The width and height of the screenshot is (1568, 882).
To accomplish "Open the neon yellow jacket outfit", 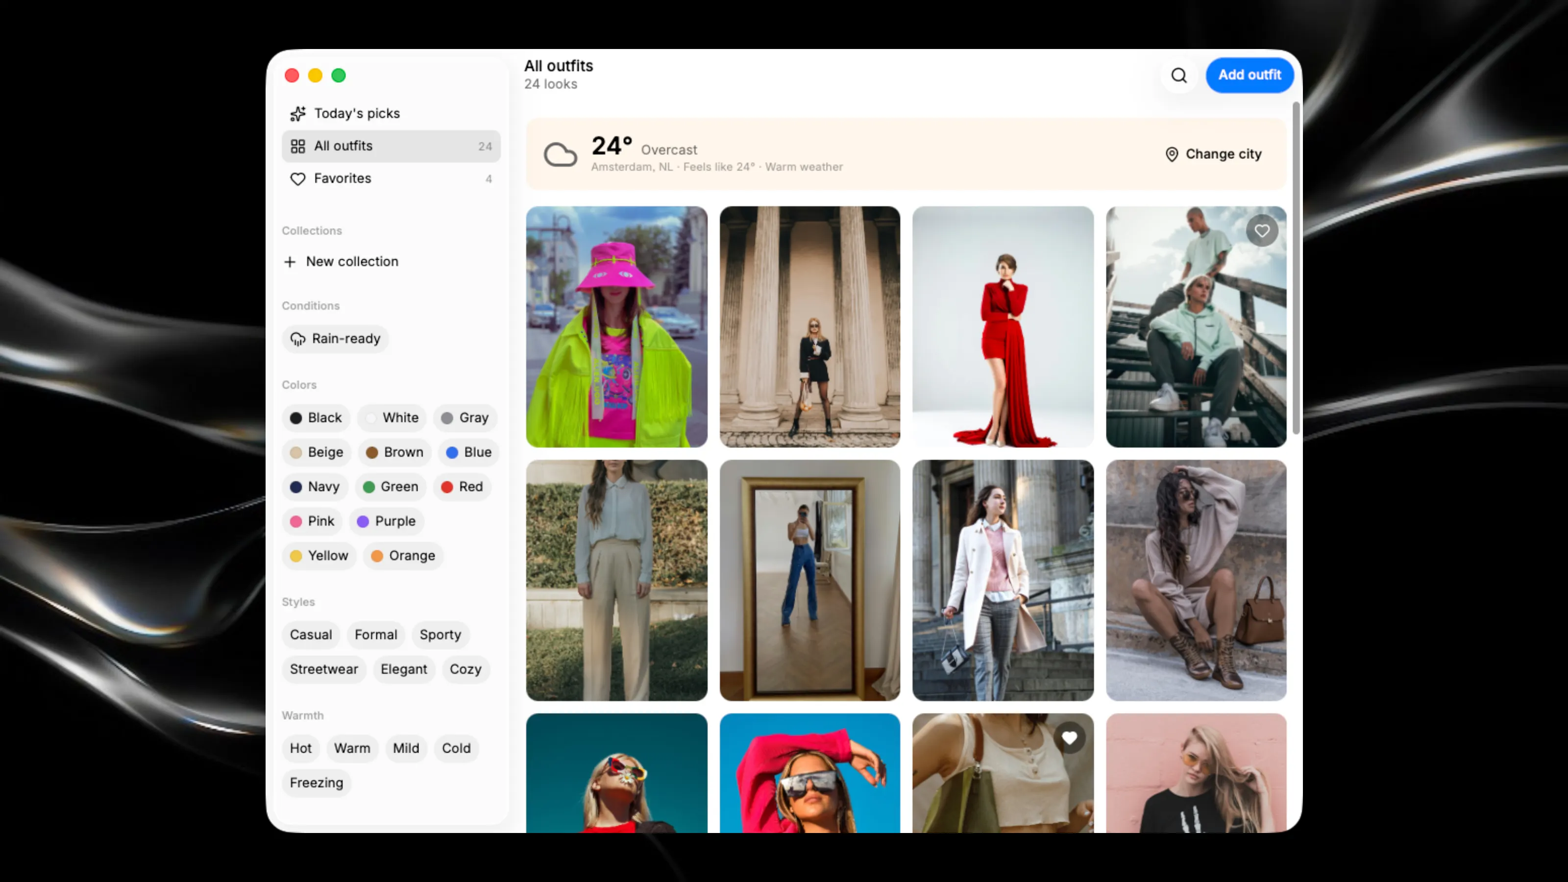I will tap(616, 327).
